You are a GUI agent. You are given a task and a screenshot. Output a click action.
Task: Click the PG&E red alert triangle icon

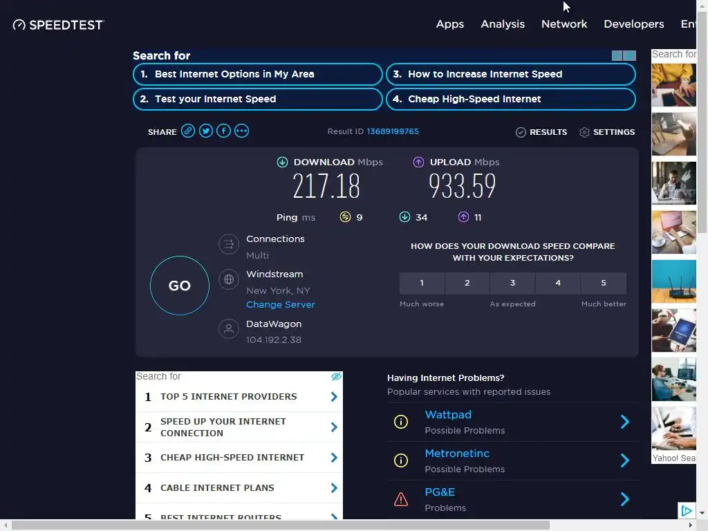point(401,499)
